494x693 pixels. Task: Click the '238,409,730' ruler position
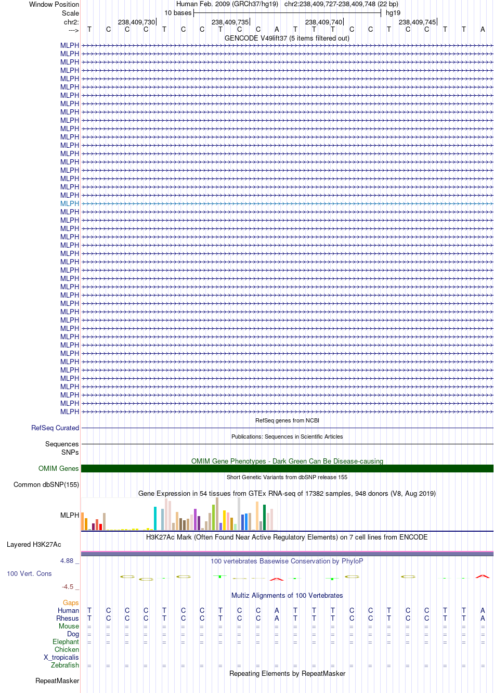pos(136,22)
